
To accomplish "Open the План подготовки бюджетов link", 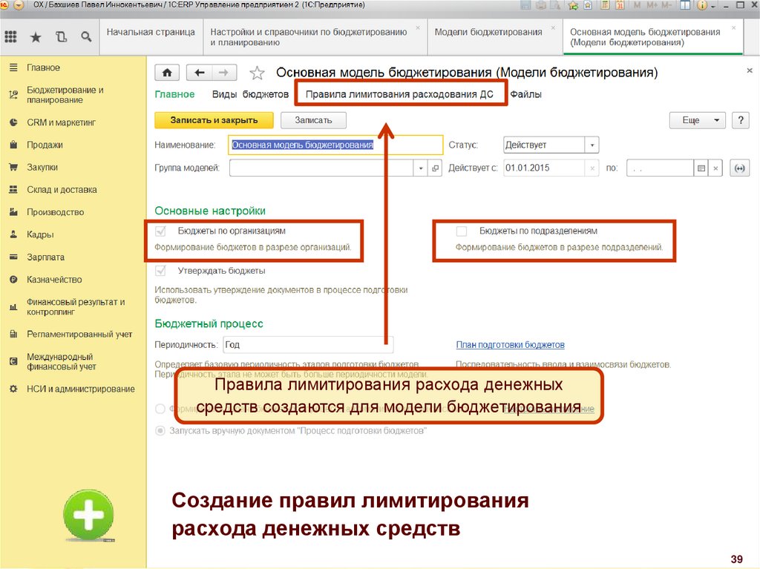I will point(511,345).
